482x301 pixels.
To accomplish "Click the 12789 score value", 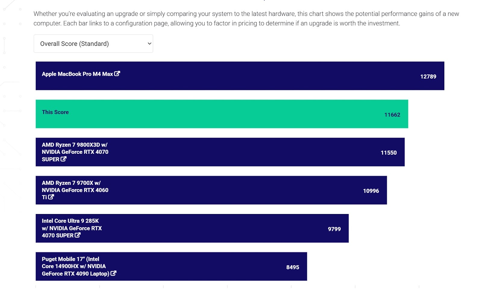I will point(428,76).
